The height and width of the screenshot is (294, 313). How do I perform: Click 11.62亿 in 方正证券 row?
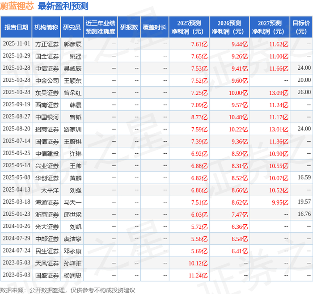tap(279, 44)
